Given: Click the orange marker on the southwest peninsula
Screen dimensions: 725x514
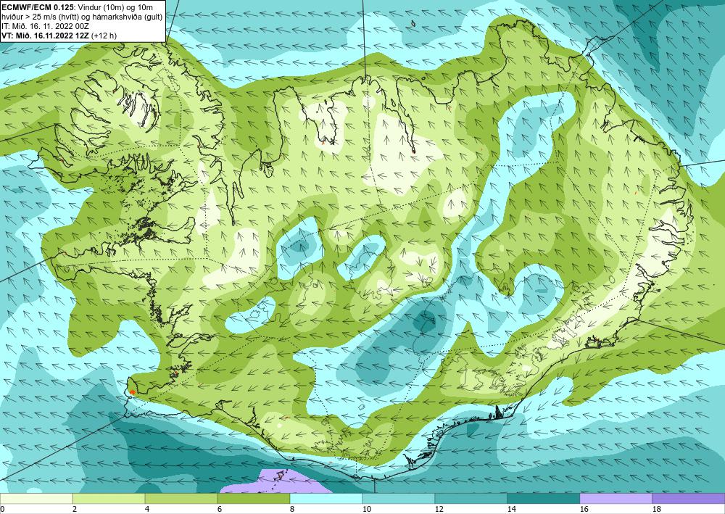Looking at the screenshot, I should point(132,392).
